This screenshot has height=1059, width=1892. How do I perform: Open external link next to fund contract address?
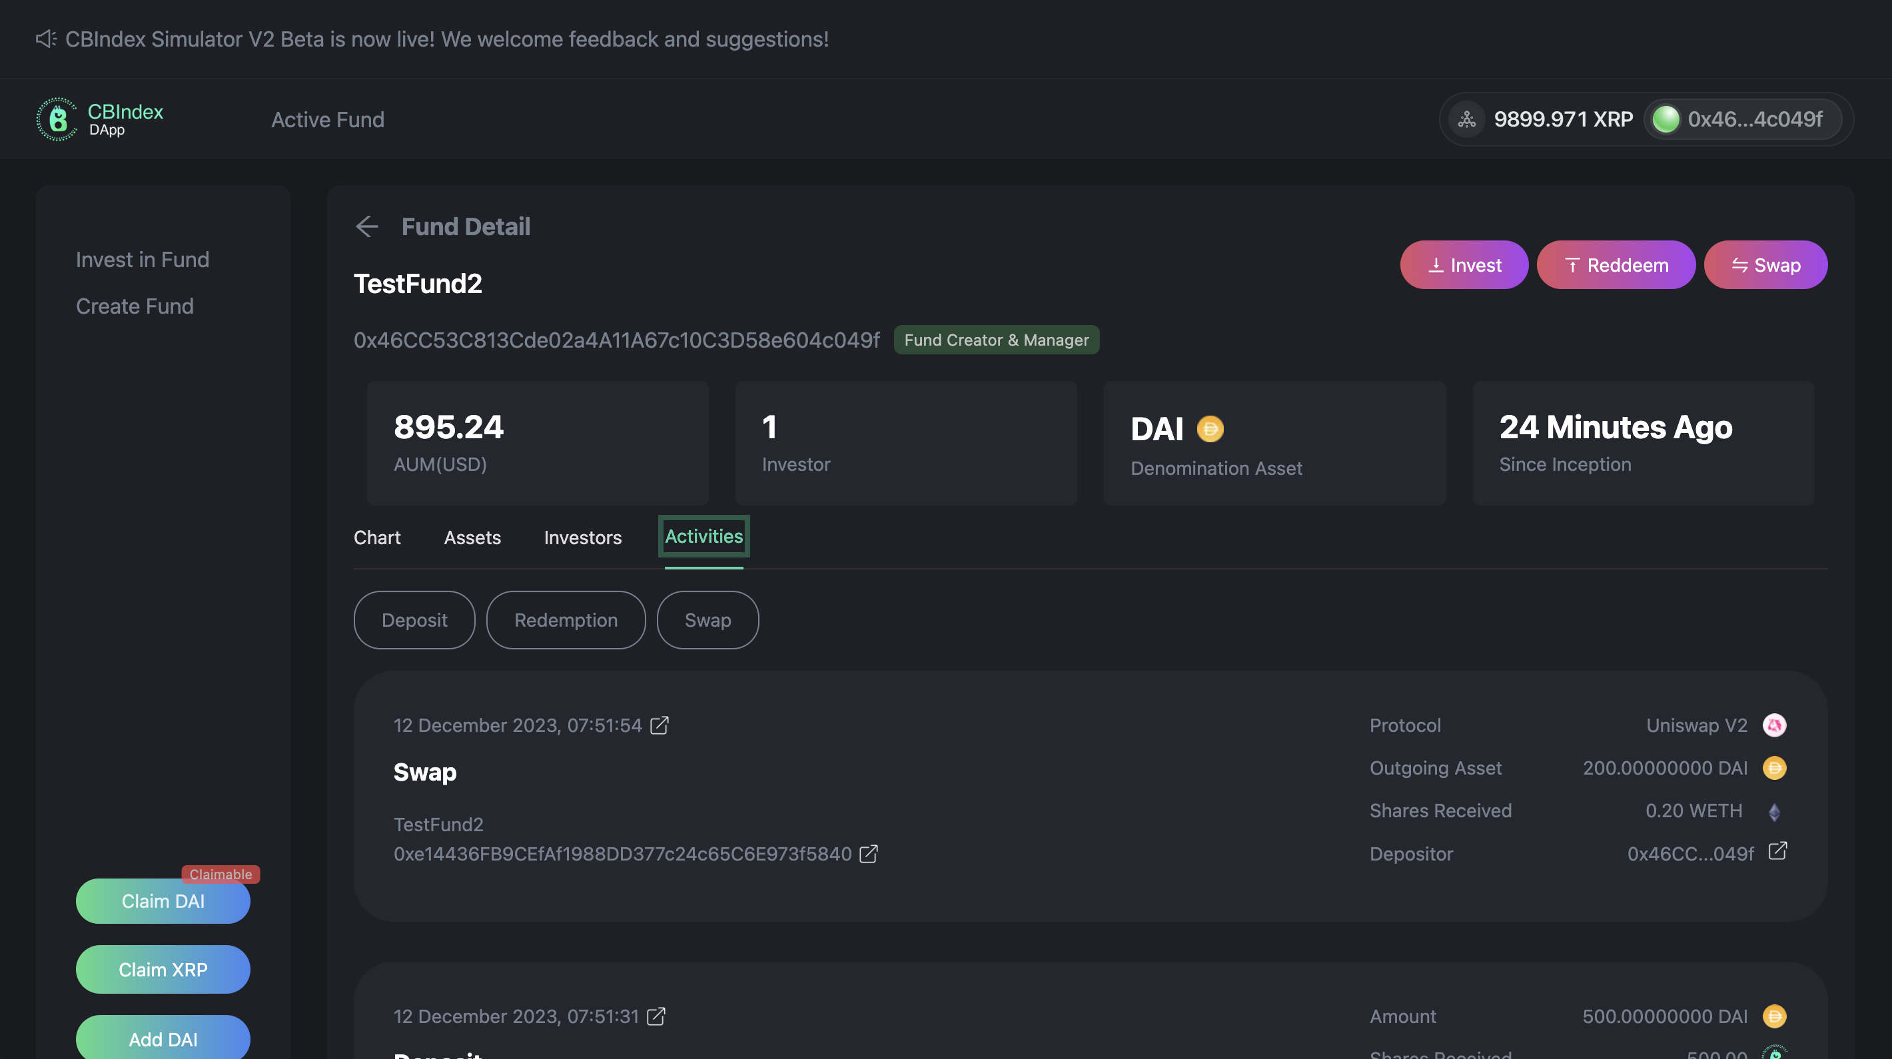869,853
